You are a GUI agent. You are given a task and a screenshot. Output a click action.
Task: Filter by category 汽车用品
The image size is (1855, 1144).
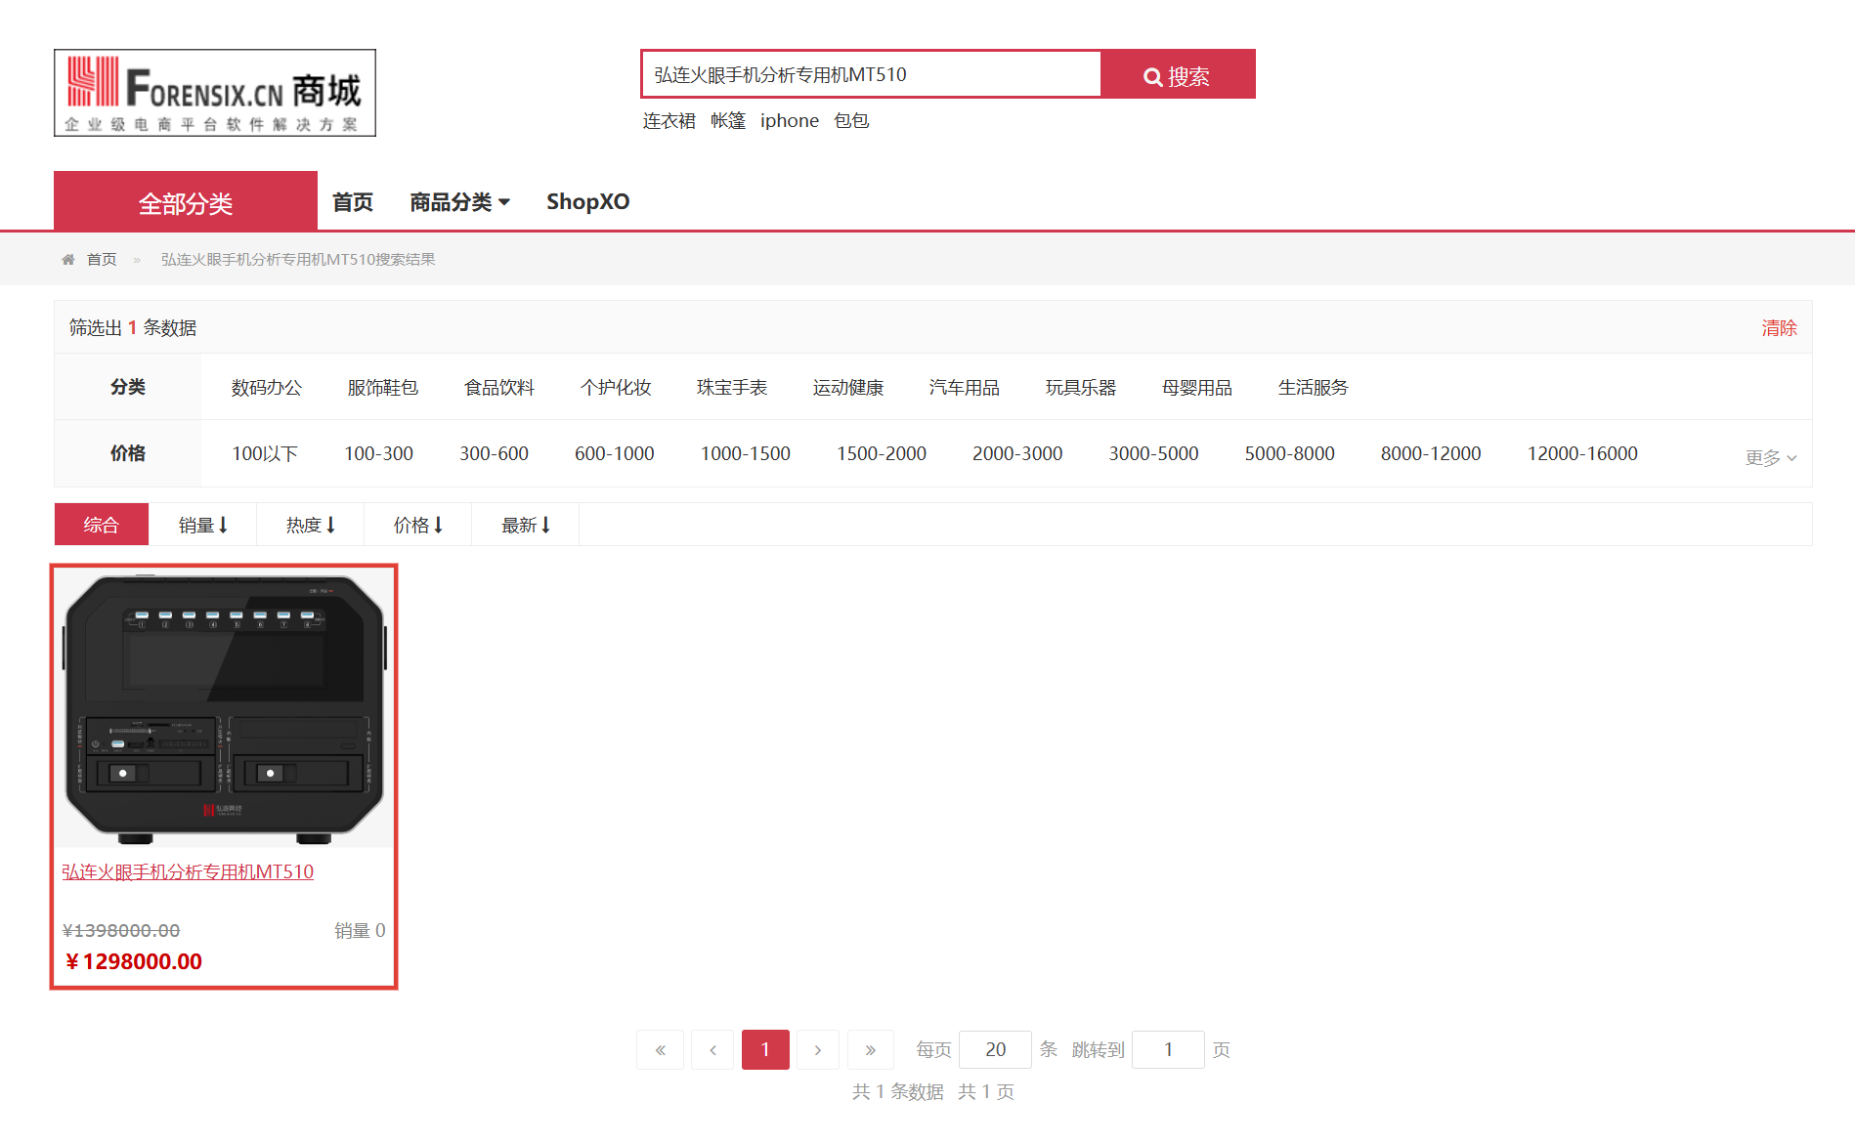click(965, 388)
